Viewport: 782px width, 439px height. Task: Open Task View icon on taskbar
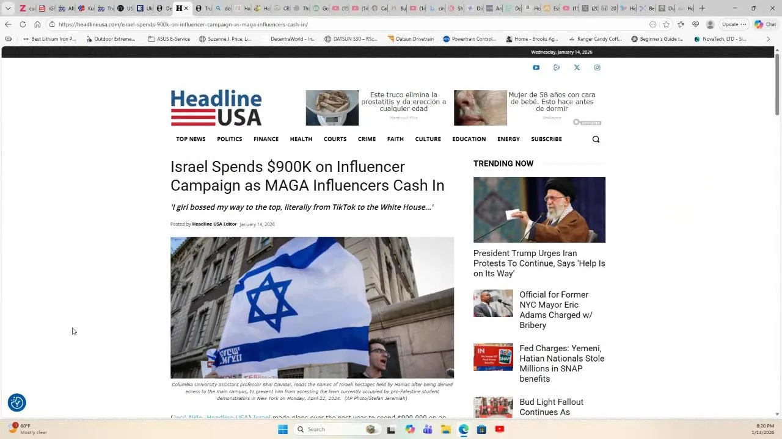pyautogui.click(x=391, y=429)
